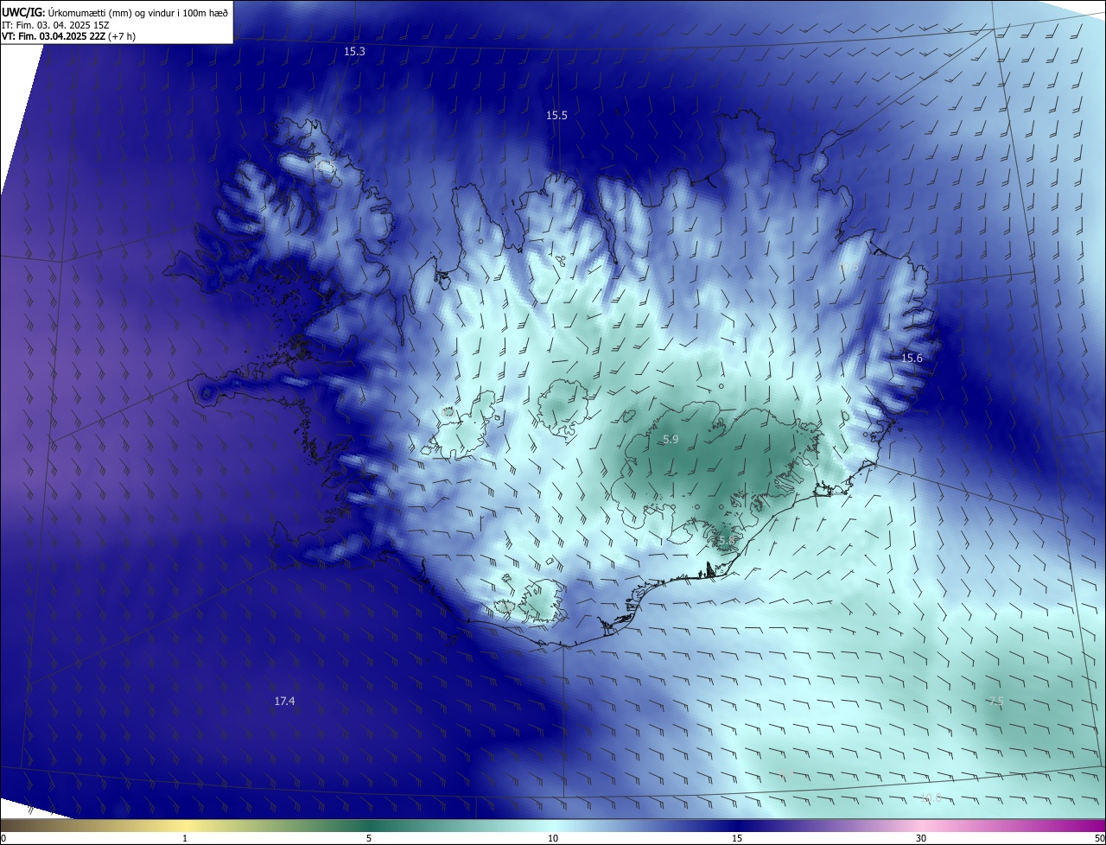Click the color scale tick labeled 1
The width and height of the screenshot is (1106, 845).
(185, 838)
